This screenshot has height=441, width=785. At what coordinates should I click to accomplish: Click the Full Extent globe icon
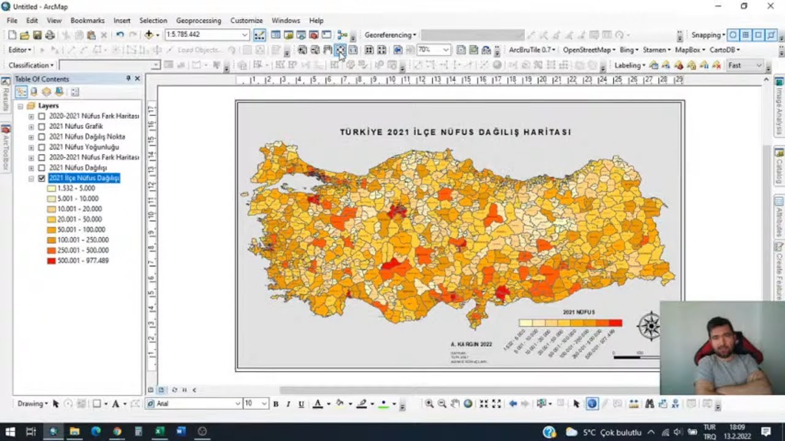[x=468, y=404]
